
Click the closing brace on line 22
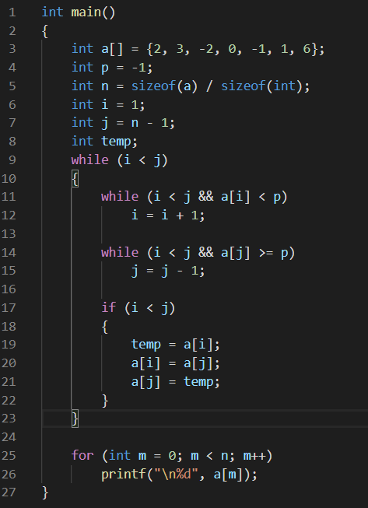(x=104, y=401)
